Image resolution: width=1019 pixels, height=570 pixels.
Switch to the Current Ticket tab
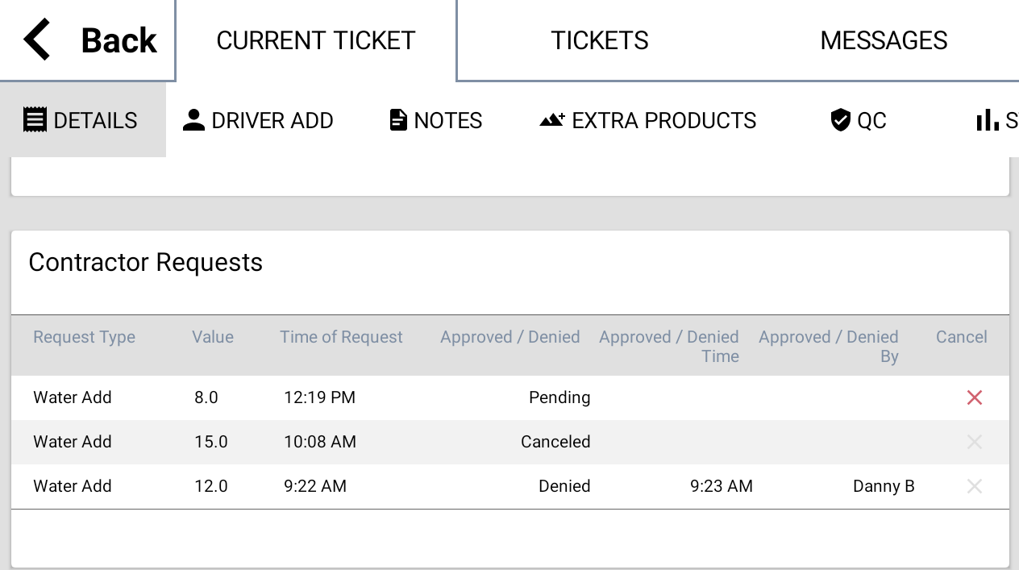pos(316,40)
